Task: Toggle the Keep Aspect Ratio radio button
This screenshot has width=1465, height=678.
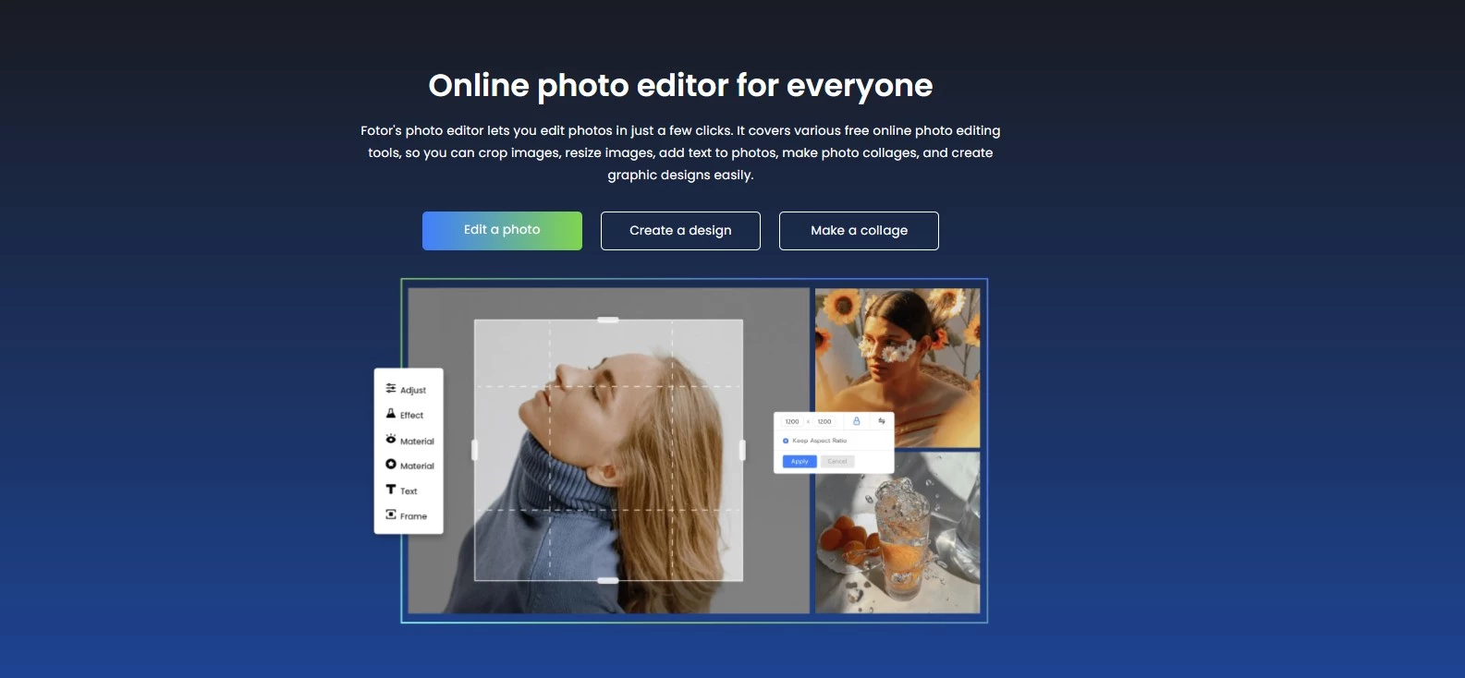Action: [x=786, y=441]
